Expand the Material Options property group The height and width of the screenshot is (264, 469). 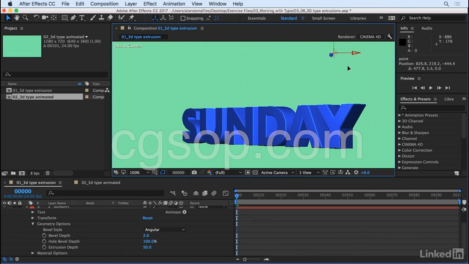pyautogui.click(x=33, y=253)
